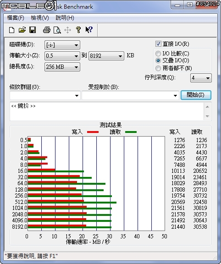Image resolution: width=221 pixels, height=264 pixels.
Task: Click the 8192.0 row label in chart
Action: (20, 227)
